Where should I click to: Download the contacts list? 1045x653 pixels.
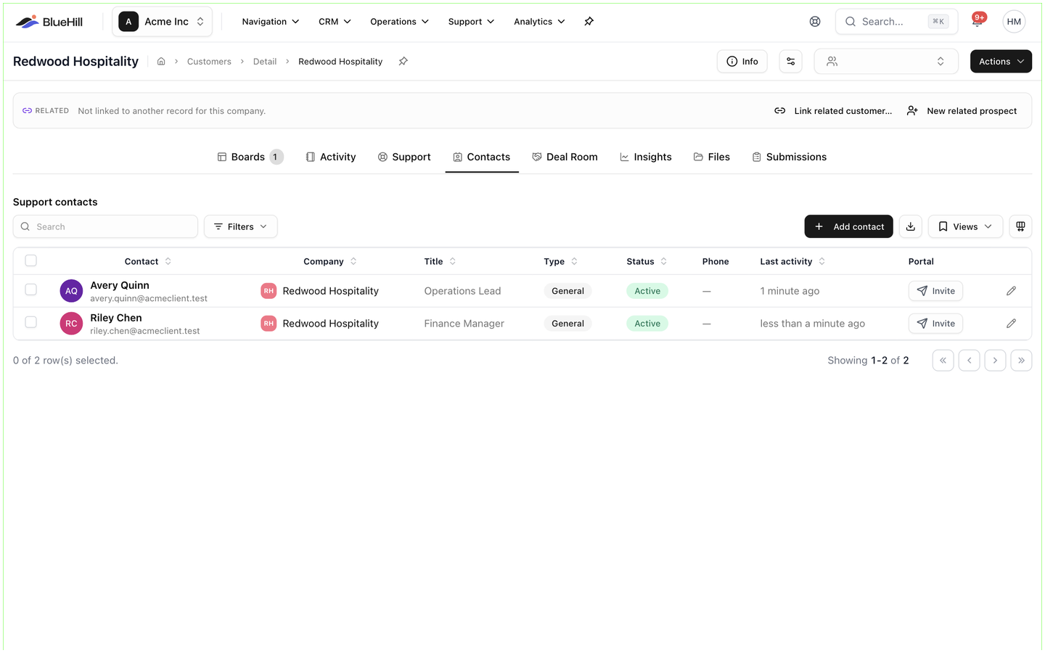911,226
